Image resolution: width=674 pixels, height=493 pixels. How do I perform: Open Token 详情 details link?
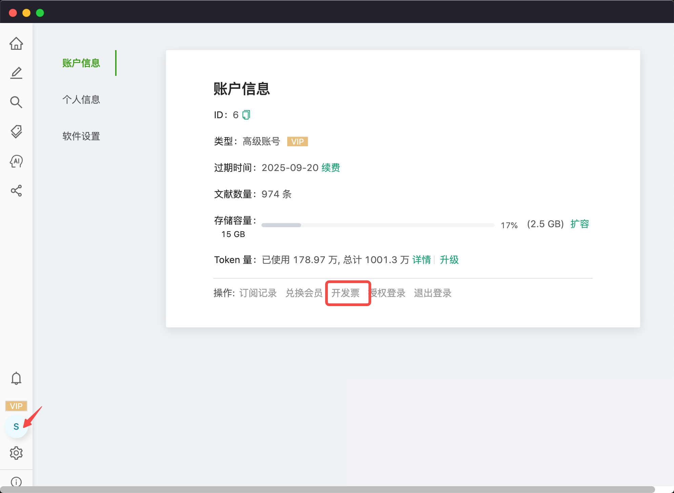coord(422,260)
